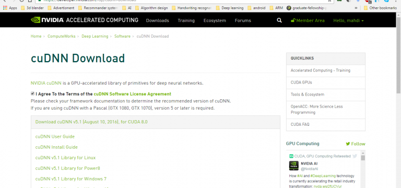Open the Handwriting recognition bookmark folder

click(x=192, y=8)
